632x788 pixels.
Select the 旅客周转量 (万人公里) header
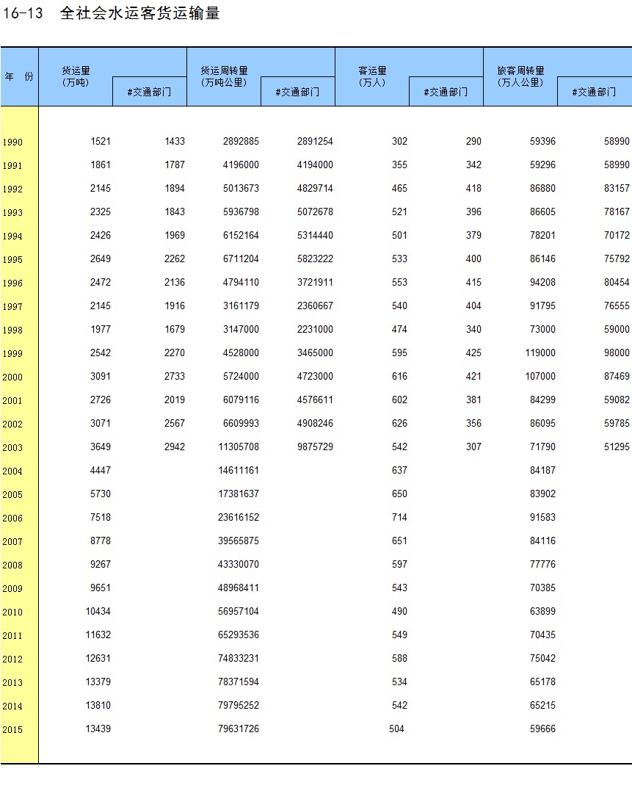[520, 76]
